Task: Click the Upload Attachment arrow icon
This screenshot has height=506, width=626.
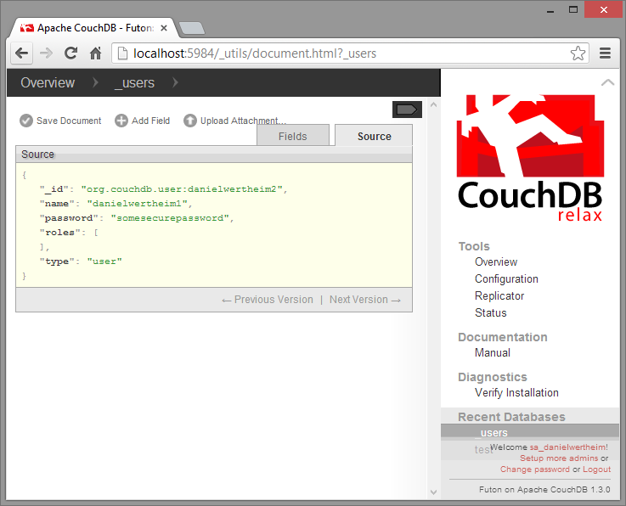Action: tap(190, 121)
